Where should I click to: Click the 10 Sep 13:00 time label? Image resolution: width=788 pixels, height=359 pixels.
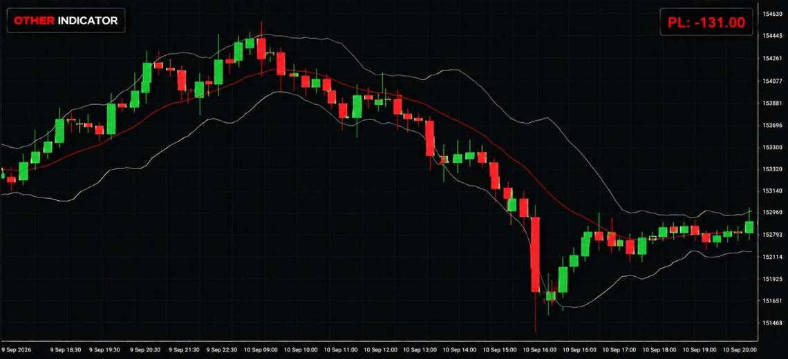coord(421,349)
